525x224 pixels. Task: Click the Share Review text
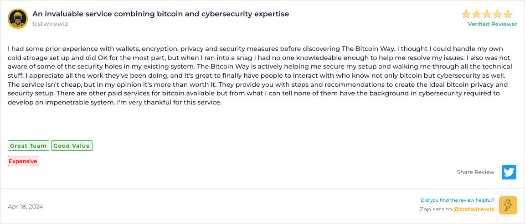(475, 172)
